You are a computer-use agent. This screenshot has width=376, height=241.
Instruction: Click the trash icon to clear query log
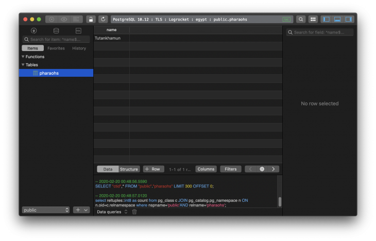pos(134,212)
